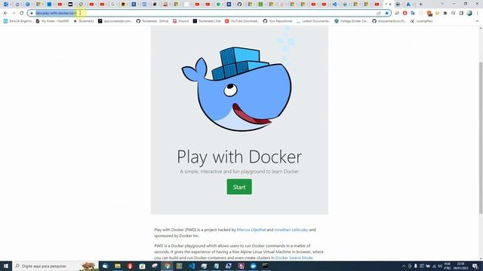Image resolution: width=483 pixels, height=271 pixels.
Task: Reload the Play with Docker page
Action: coord(22,14)
